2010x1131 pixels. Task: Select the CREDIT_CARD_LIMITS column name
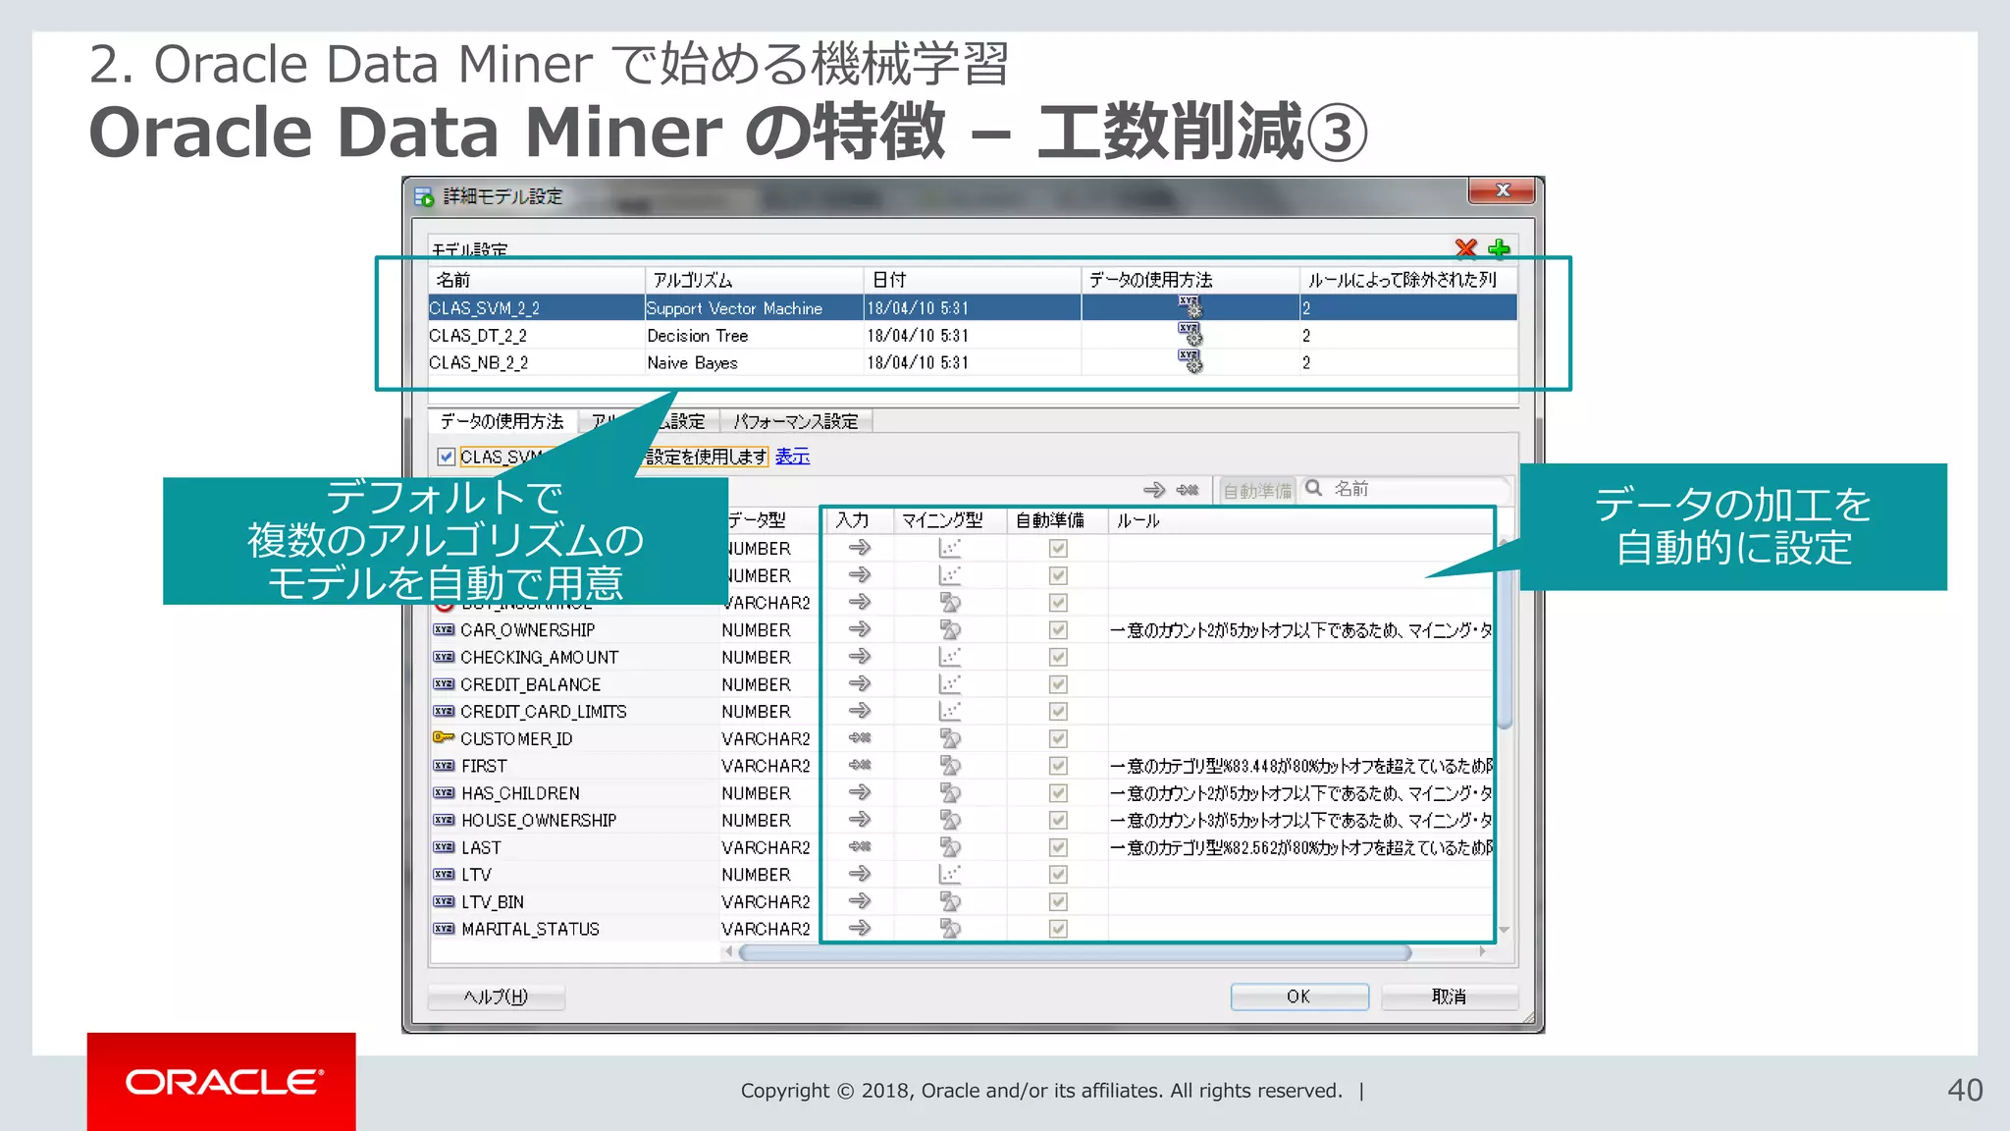[543, 711]
